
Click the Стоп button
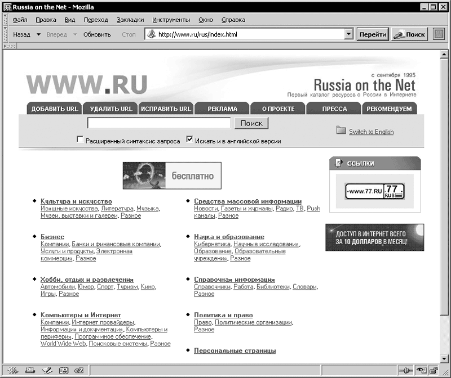(129, 34)
